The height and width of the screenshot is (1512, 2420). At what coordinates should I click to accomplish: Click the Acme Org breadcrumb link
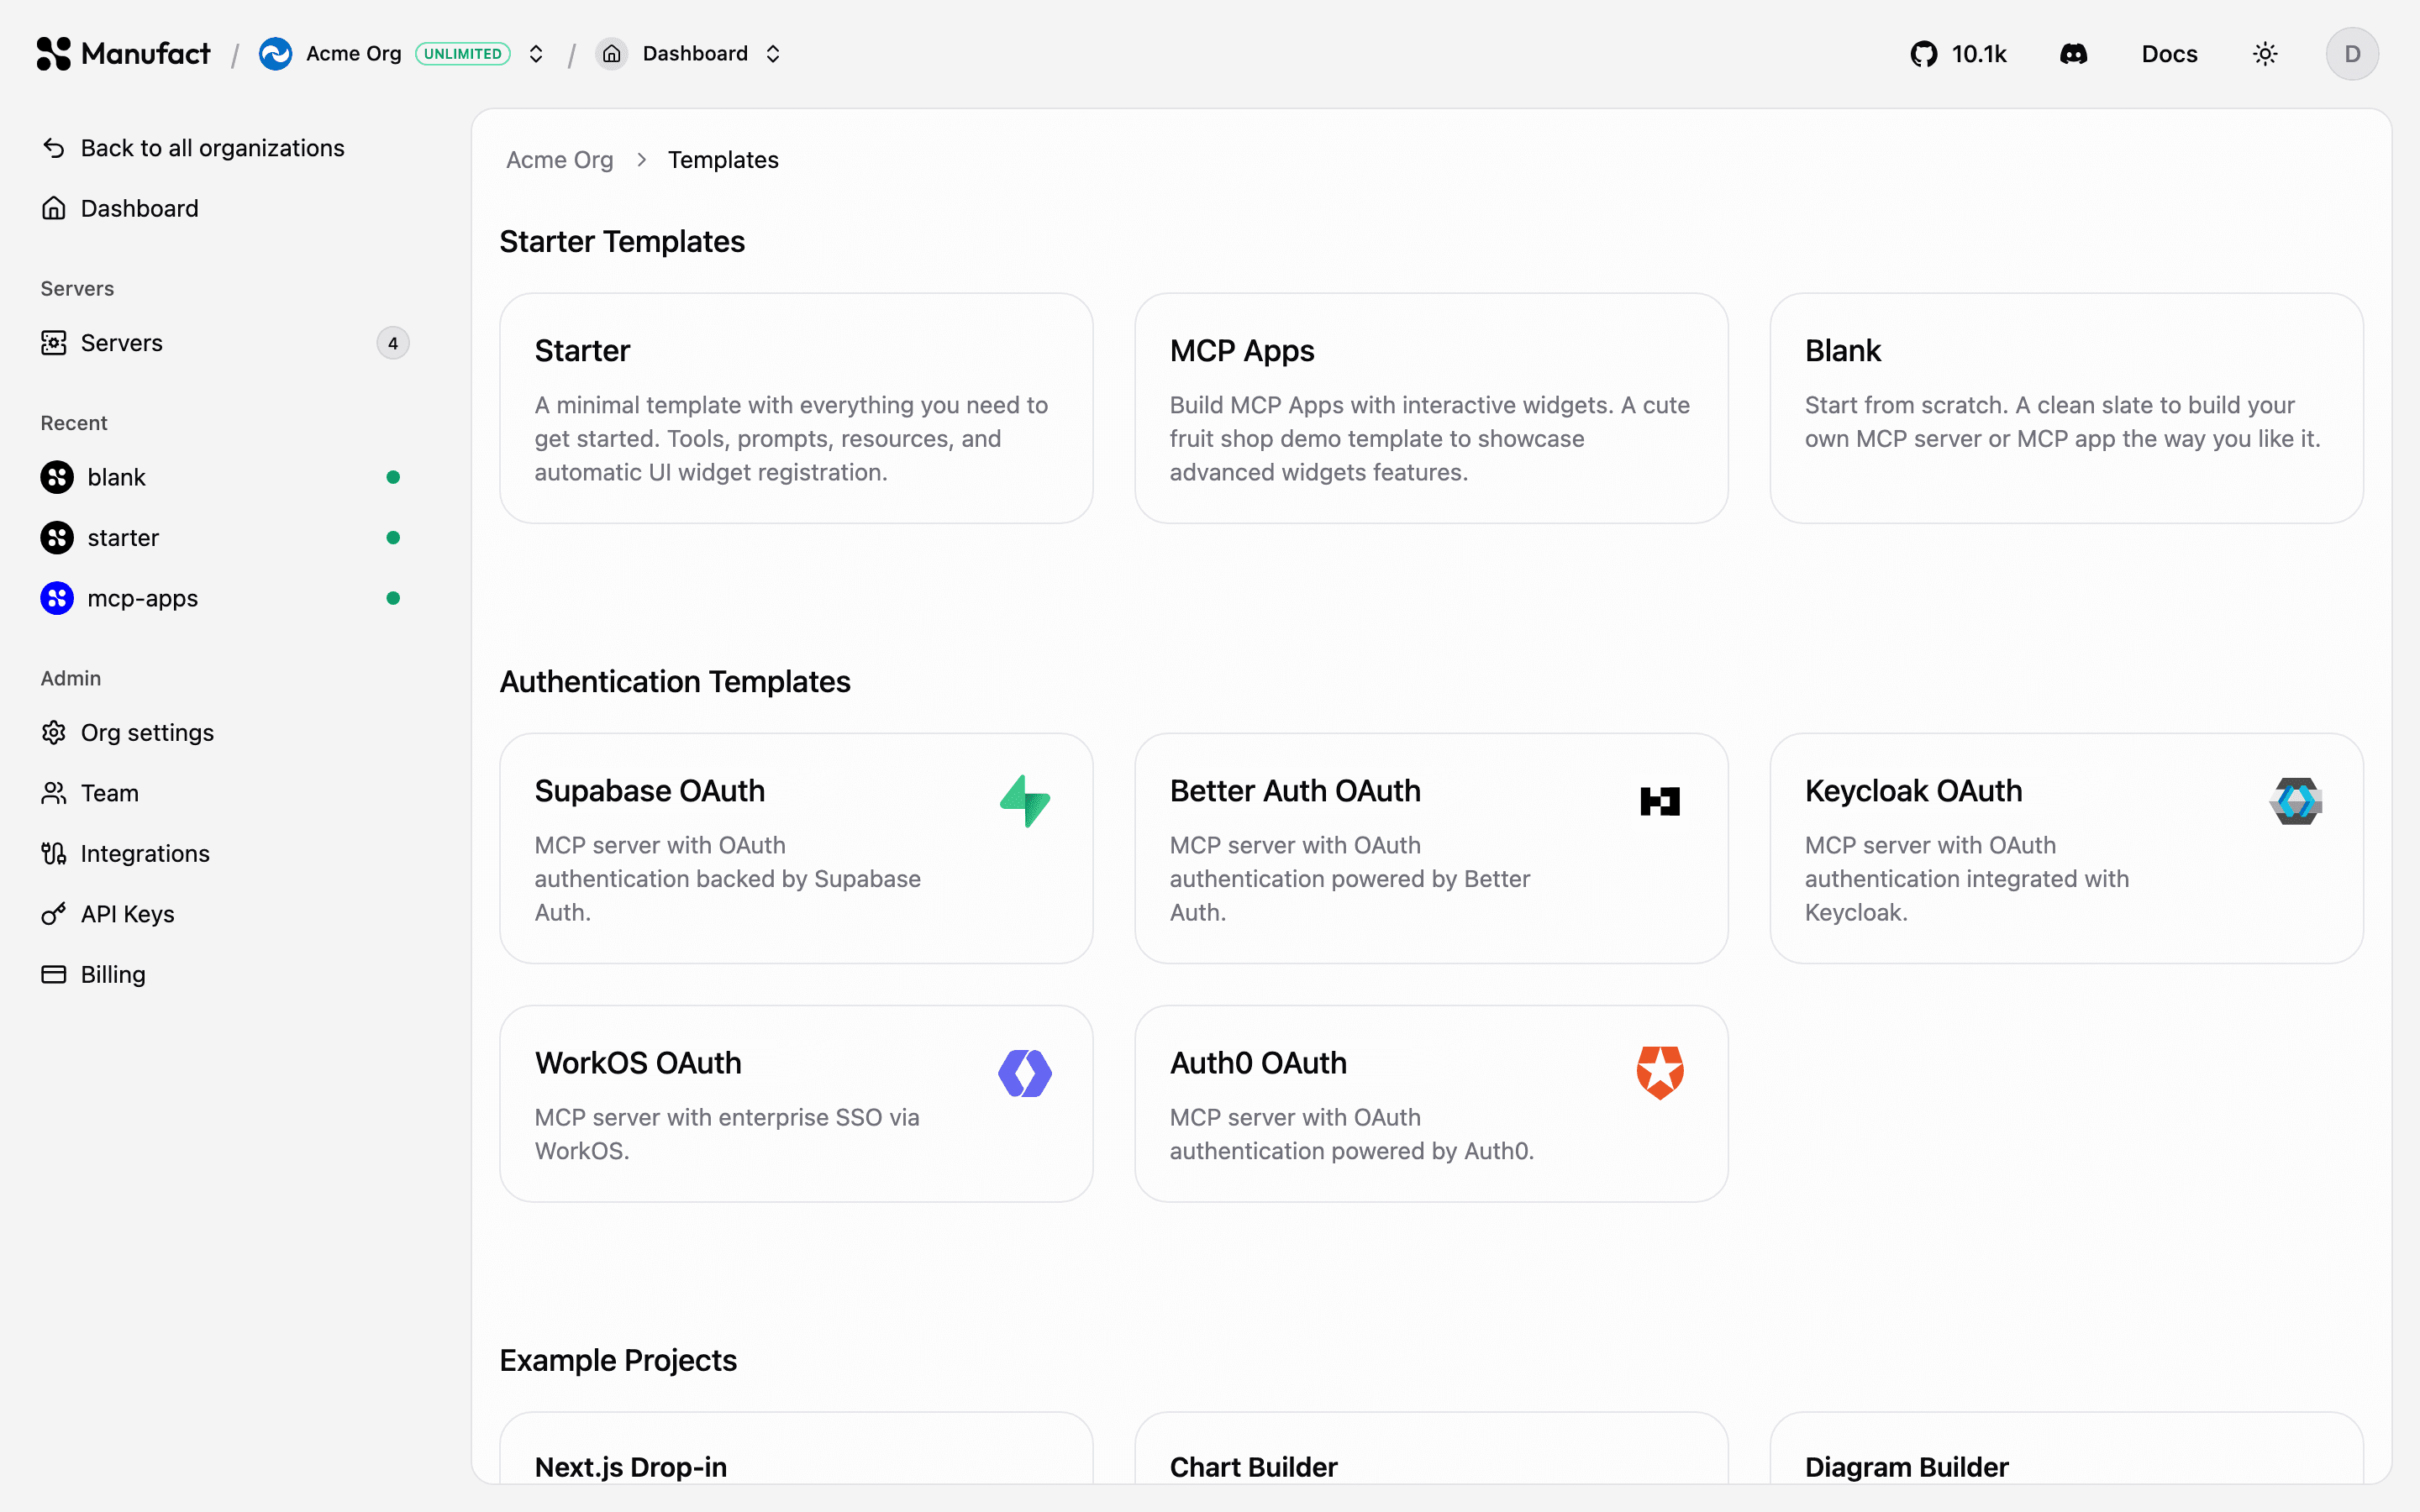tap(560, 160)
